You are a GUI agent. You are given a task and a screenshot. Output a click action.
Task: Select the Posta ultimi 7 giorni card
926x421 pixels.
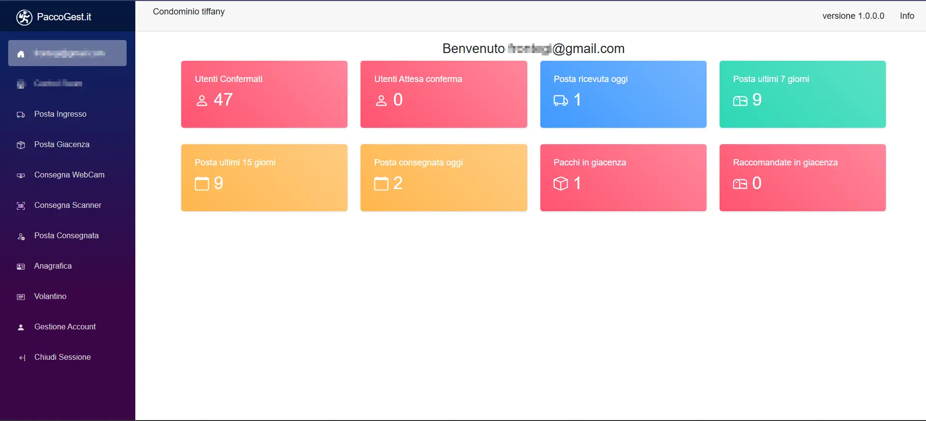pos(802,94)
